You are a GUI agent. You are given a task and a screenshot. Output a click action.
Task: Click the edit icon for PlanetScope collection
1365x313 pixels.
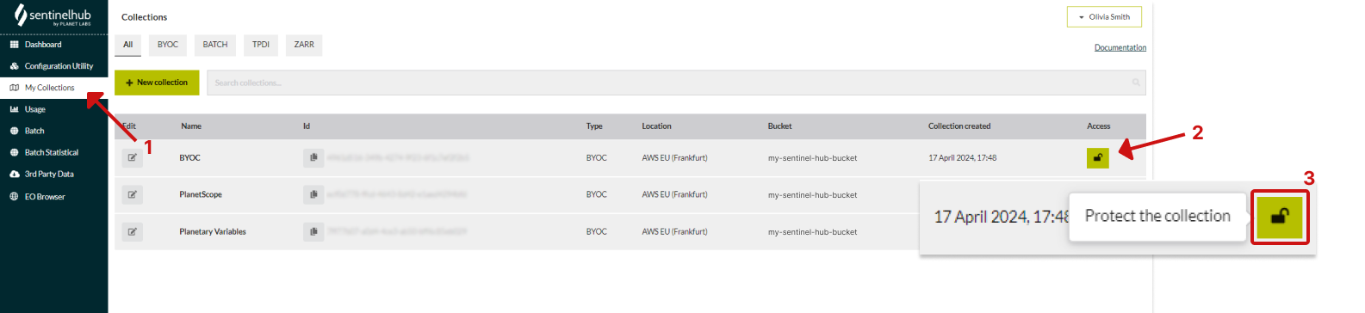[x=132, y=194]
